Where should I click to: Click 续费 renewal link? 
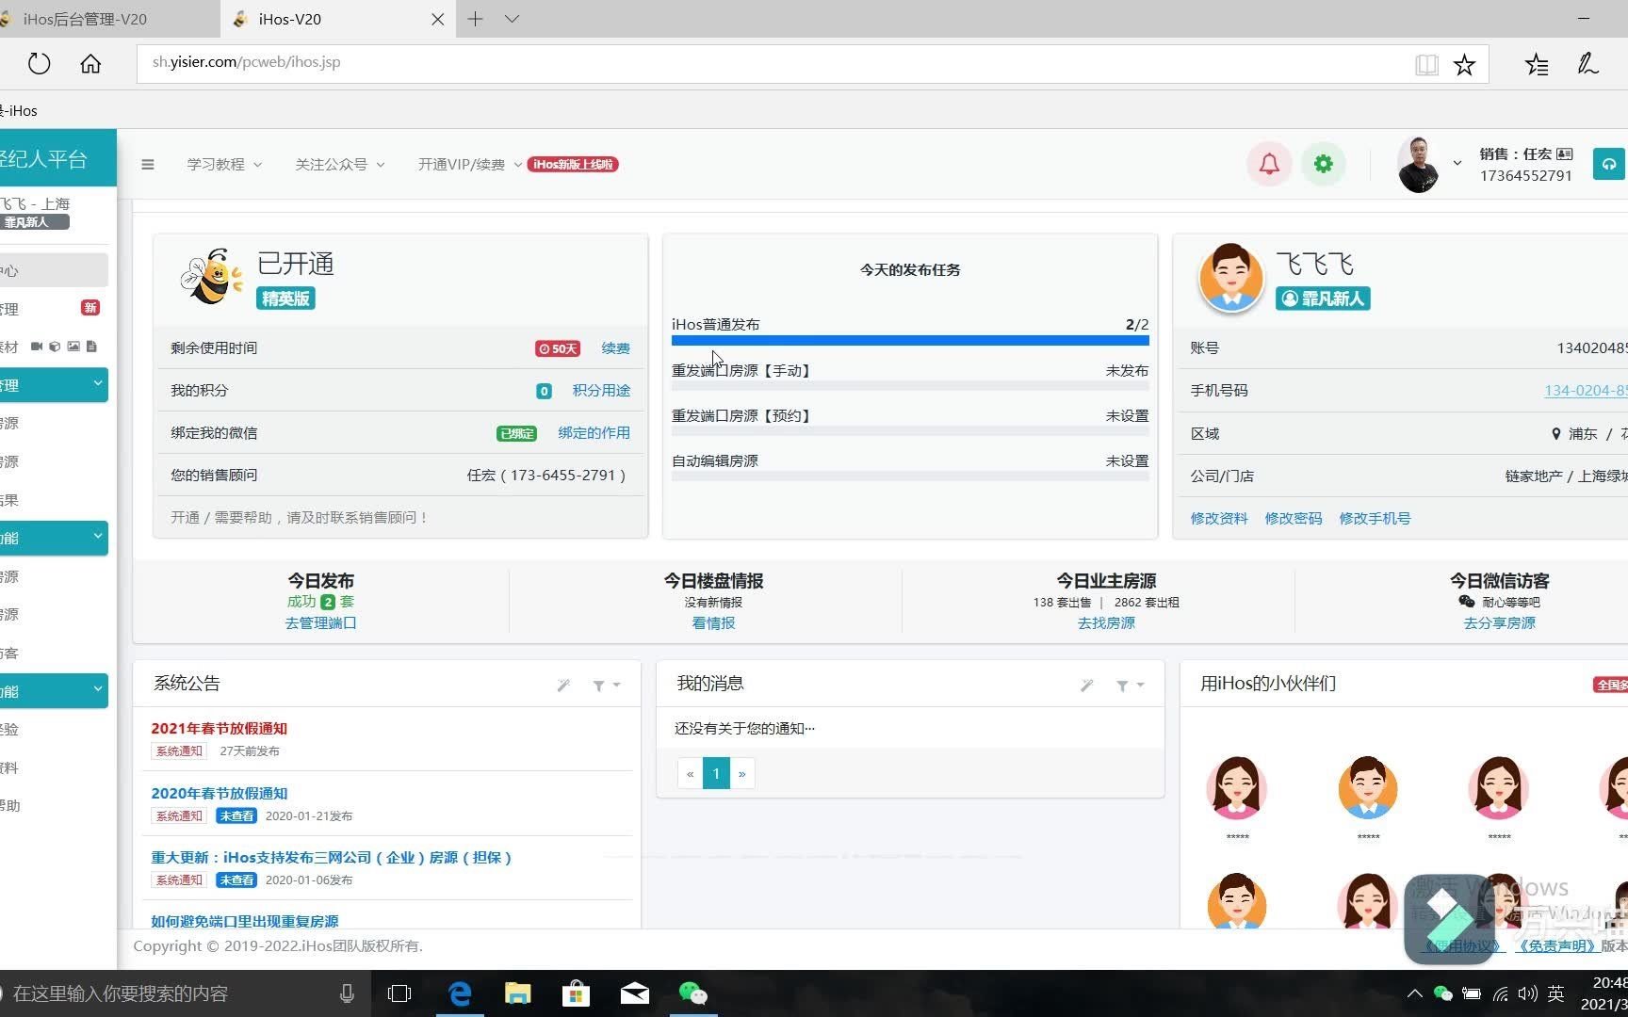(616, 348)
